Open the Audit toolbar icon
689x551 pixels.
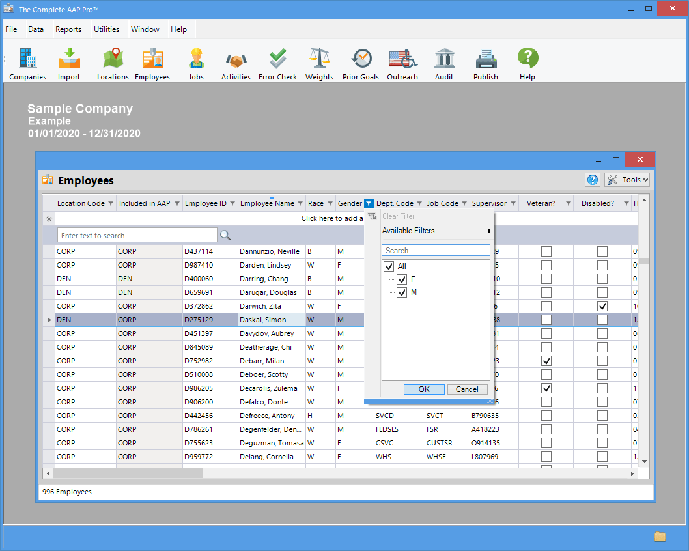[444, 64]
